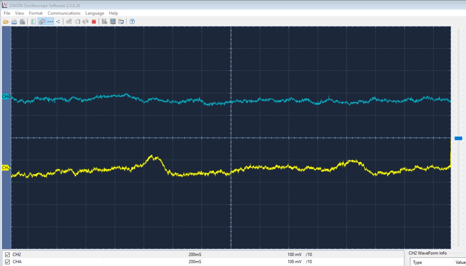Image resolution: width=466 pixels, height=266 pixels.
Task: Click the grayed-out gears settings icon
Action: pyautogui.click(x=69, y=21)
